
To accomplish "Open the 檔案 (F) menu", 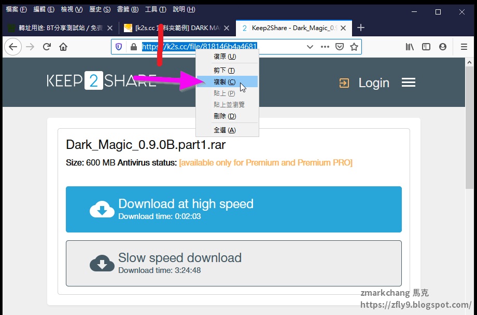I will [x=16, y=9].
